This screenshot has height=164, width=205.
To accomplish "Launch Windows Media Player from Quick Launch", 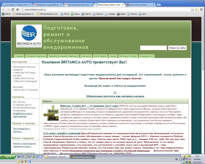I will 41,157.
